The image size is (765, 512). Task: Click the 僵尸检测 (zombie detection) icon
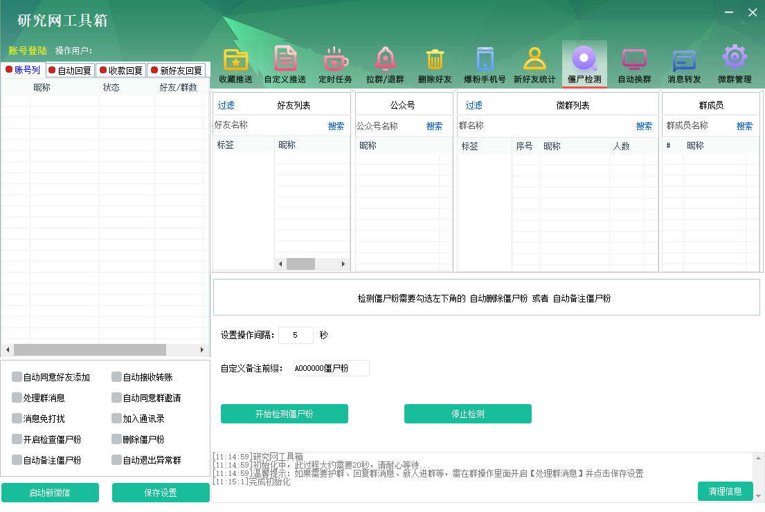click(x=584, y=63)
